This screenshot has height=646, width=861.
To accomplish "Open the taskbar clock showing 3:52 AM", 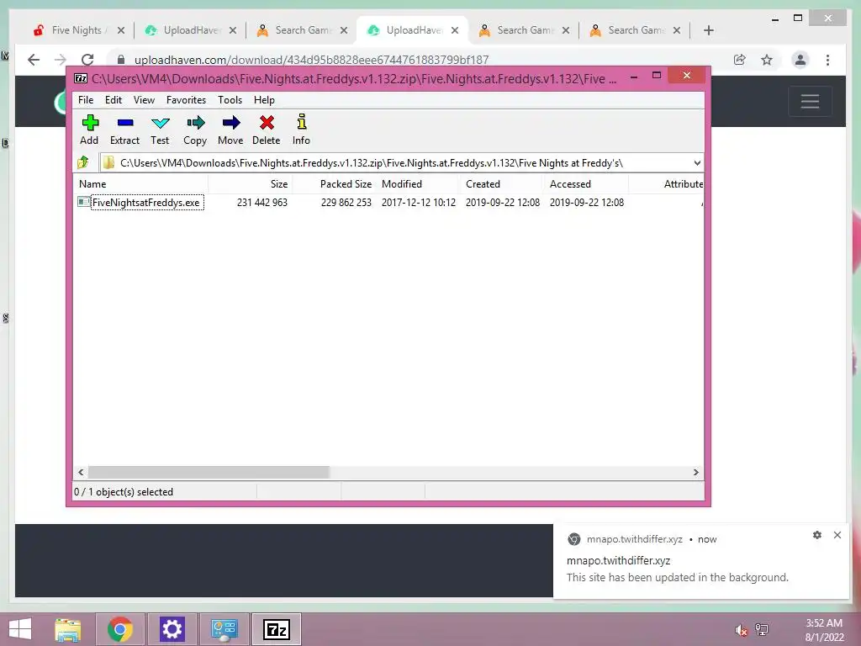I will 824,630.
